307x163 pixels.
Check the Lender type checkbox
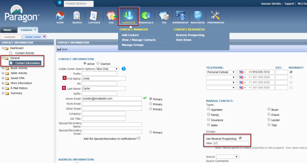pyautogui.click(x=269, y=120)
